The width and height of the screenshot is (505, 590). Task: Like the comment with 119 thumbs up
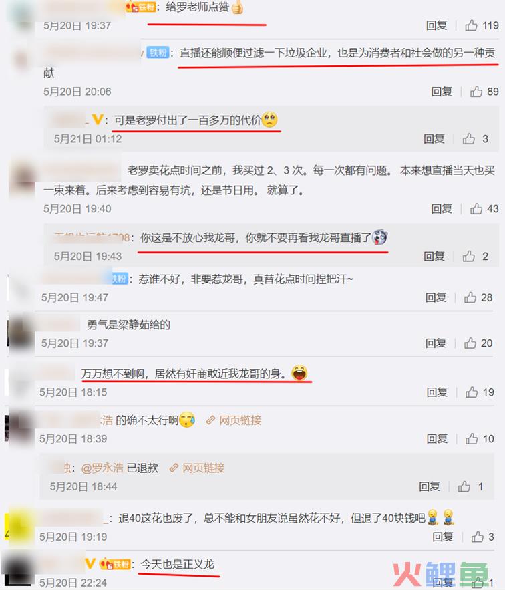click(471, 25)
